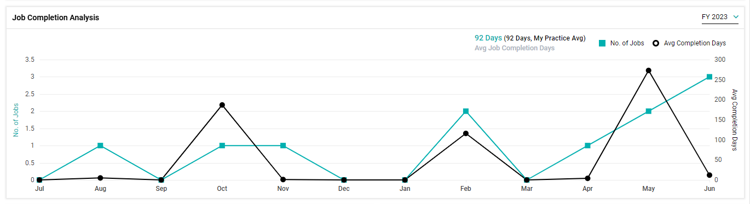Click the April No. of Jobs teal marker
The height and width of the screenshot is (204, 750).
coord(587,145)
